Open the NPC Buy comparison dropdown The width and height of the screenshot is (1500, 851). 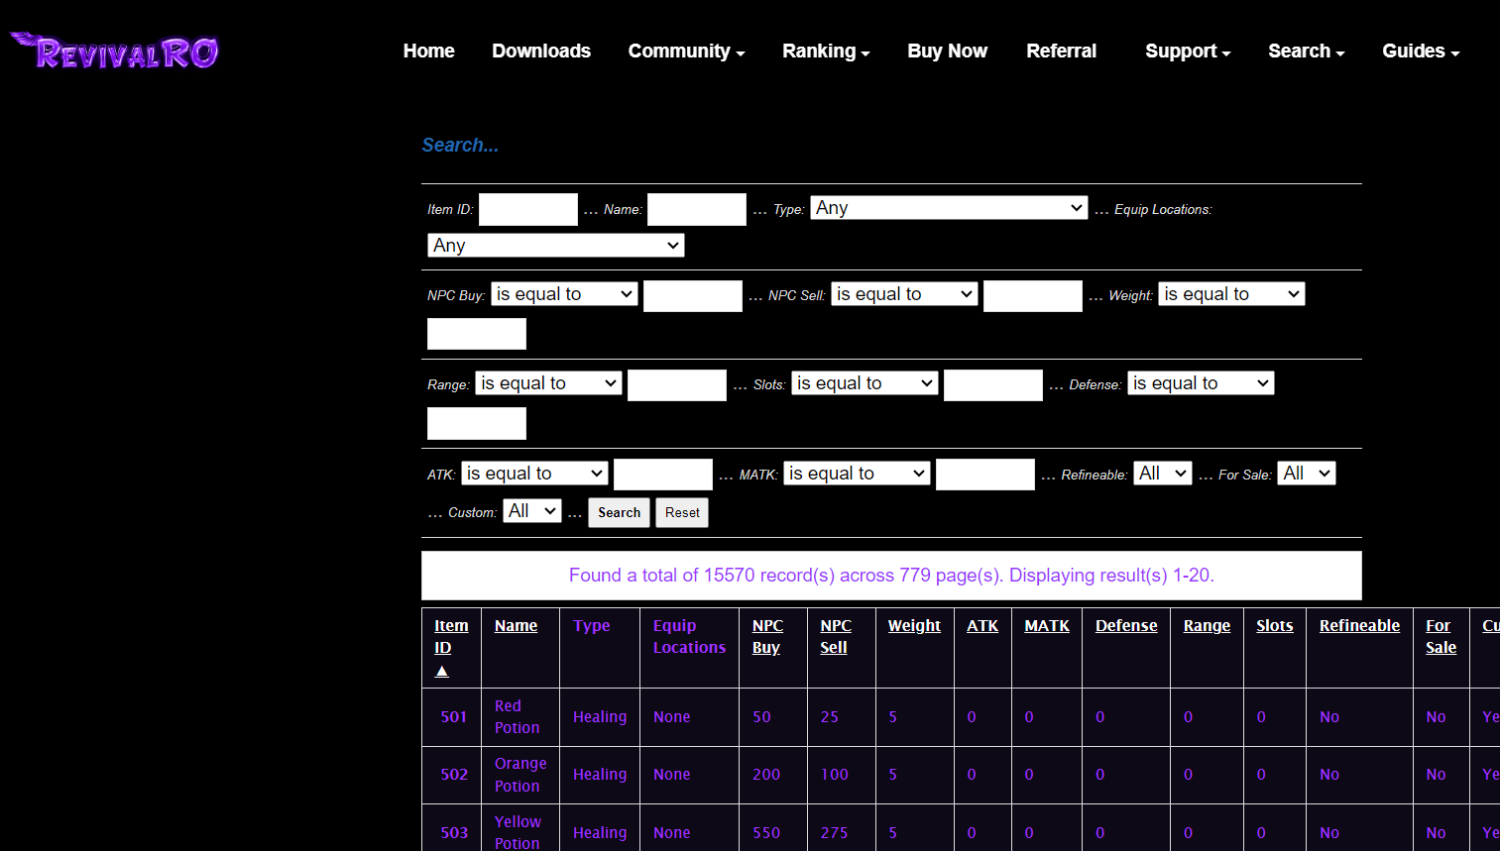564,294
